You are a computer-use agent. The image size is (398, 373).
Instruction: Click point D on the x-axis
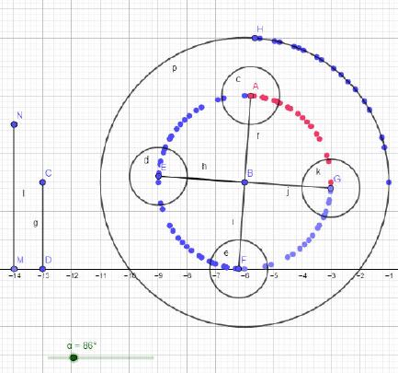(42, 269)
